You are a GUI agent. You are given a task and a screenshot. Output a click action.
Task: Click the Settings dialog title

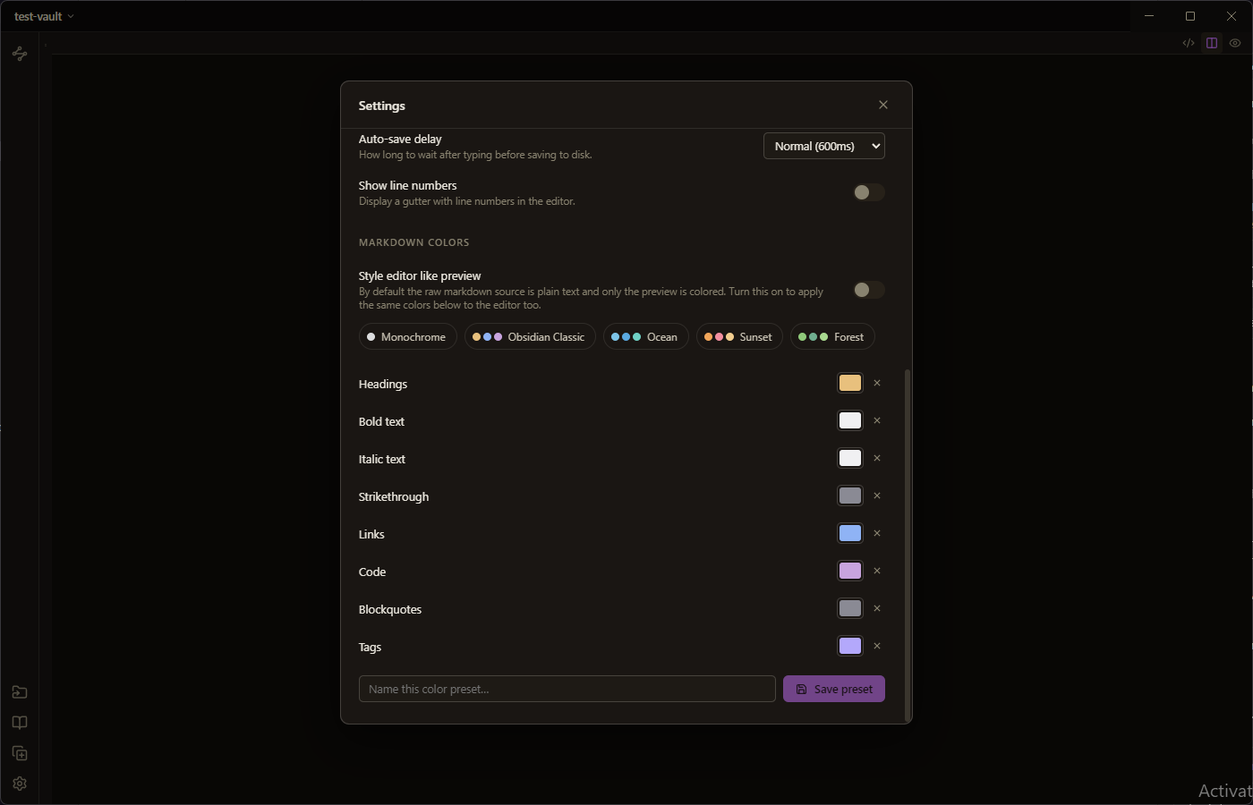click(x=382, y=106)
